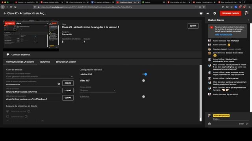The height and width of the screenshot is (141, 252).
Task: Click the browser back button
Action: [x=3, y=7]
